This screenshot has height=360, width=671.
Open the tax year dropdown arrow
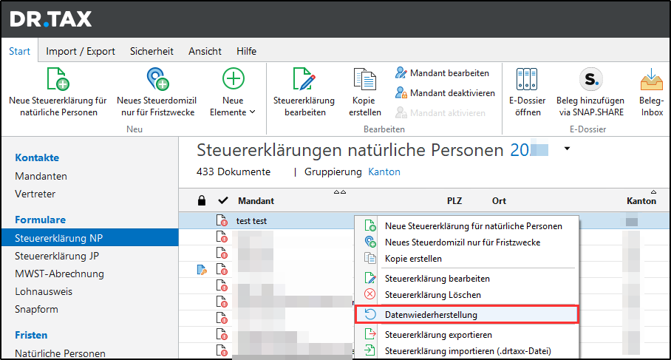pyautogui.click(x=567, y=149)
